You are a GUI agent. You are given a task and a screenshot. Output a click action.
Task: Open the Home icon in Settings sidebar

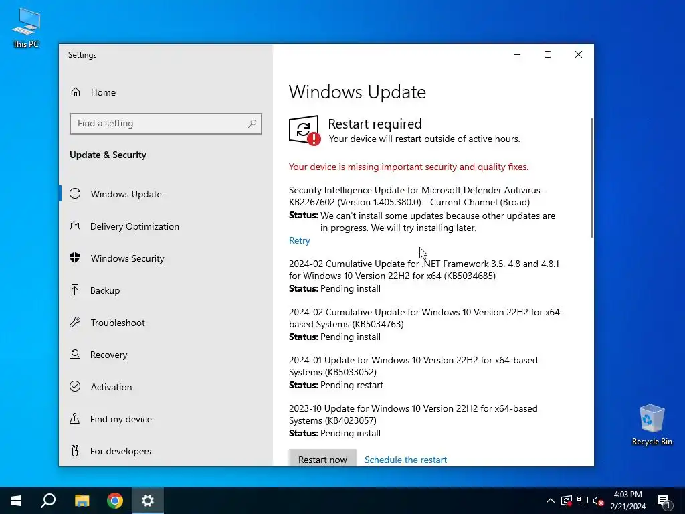click(x=76, y=92)
